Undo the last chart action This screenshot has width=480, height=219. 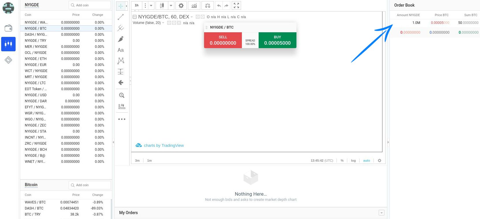tap(219, 5)
